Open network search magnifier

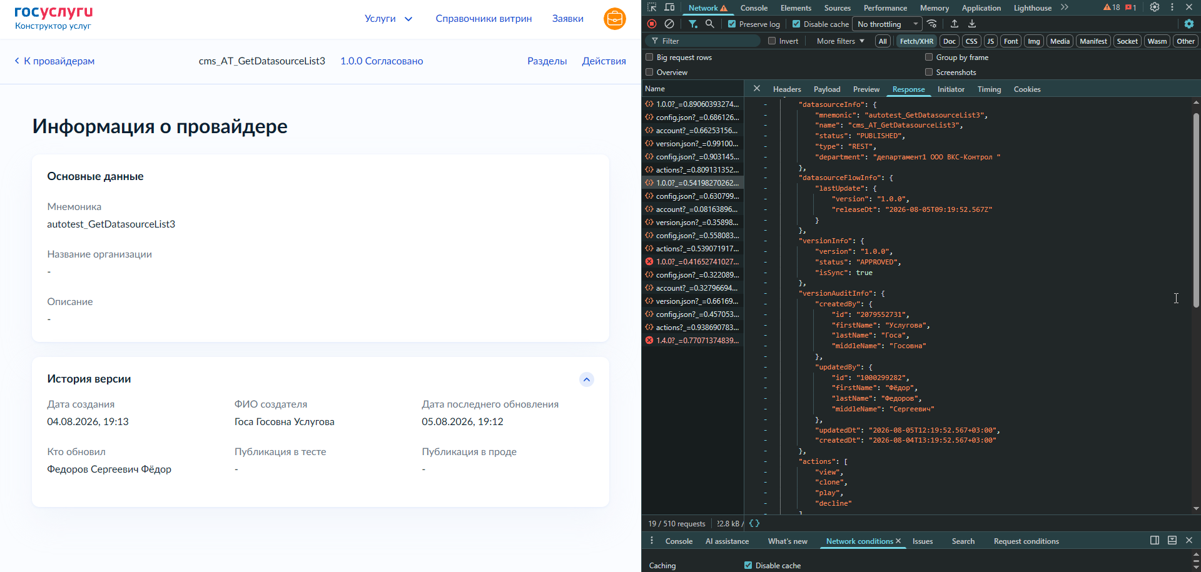pos(710,24)
